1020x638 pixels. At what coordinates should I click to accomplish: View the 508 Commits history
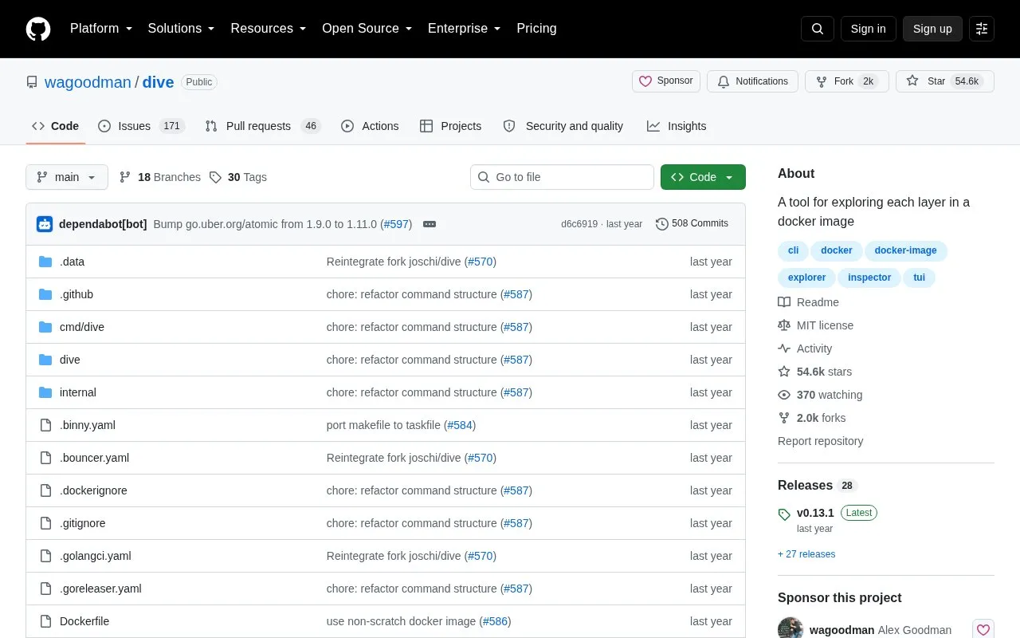[x=692, y=224]
